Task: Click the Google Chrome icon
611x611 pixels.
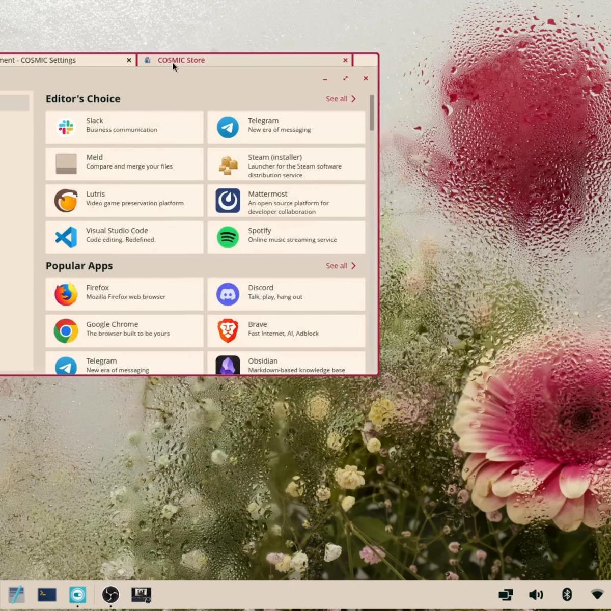Action: (x=66, y=331)
